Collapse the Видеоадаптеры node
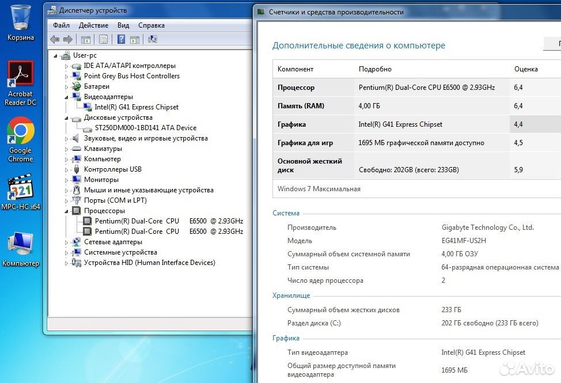 [x=66, y=97]
